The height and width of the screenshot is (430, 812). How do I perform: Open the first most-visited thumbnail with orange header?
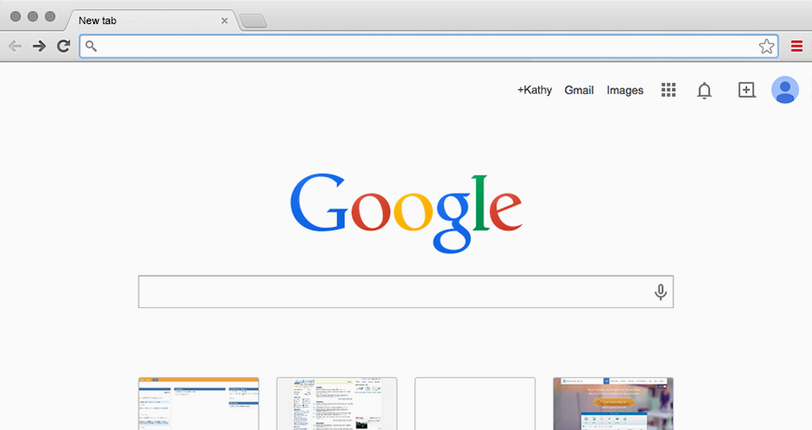(198, 404)
